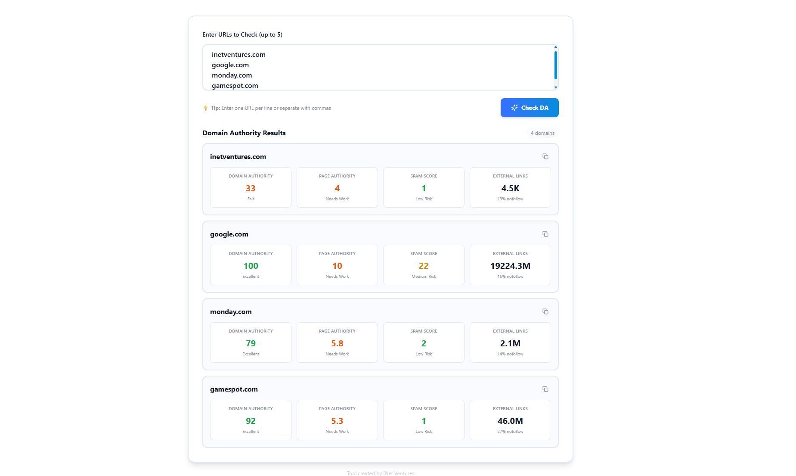The height and width of the screenshot is (476, 796).
Task: Click the Medium Risk label under google.com
Action: (424, 277)
